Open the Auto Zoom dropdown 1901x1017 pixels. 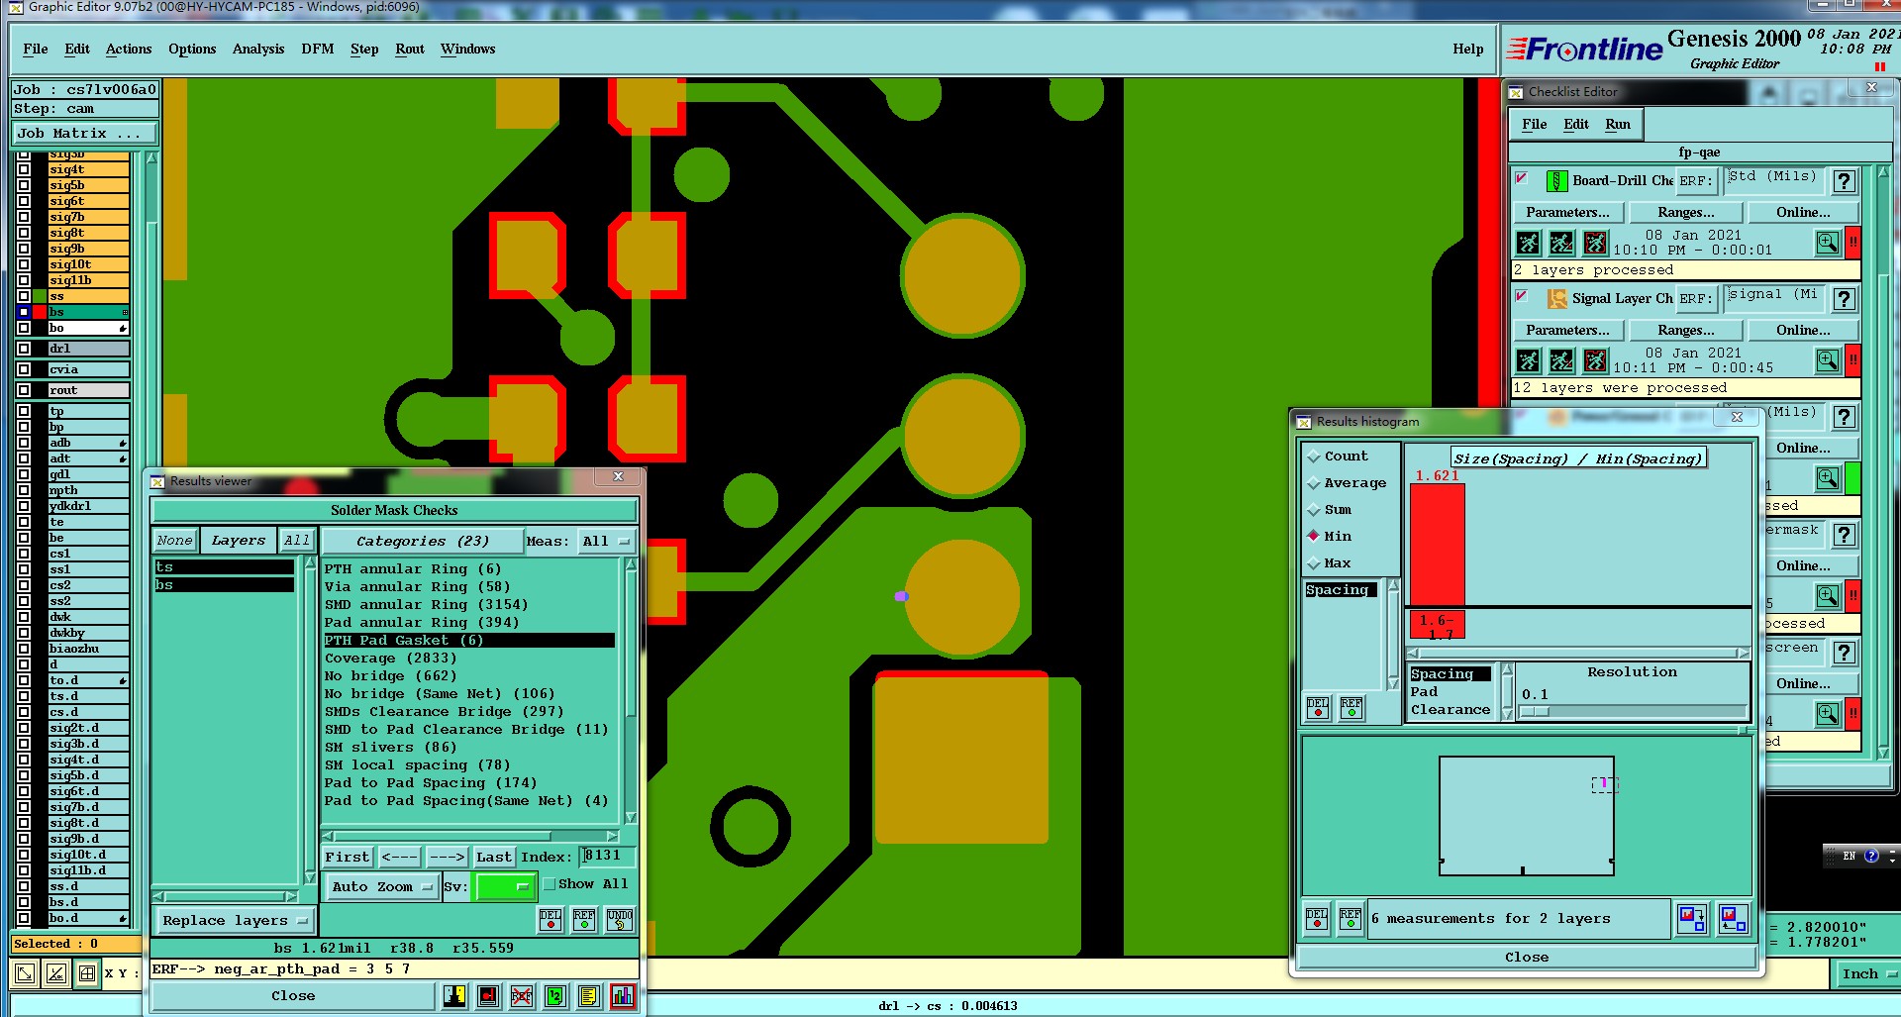pyautogui.click(x=381, y=887)
